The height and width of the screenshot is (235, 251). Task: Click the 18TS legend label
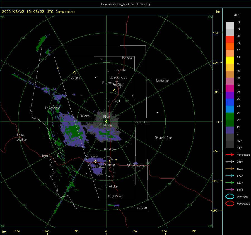pyautogui.click(x=240, y=190)
